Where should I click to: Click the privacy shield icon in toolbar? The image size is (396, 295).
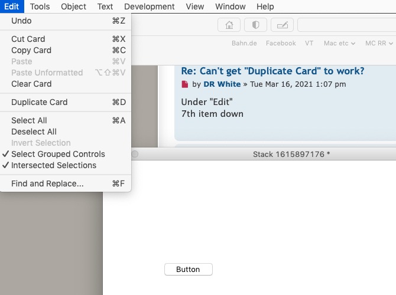point(255,25)
